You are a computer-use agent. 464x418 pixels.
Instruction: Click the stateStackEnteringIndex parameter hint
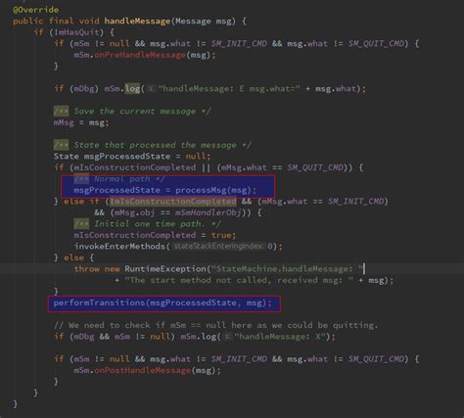[x=218, y=246]
